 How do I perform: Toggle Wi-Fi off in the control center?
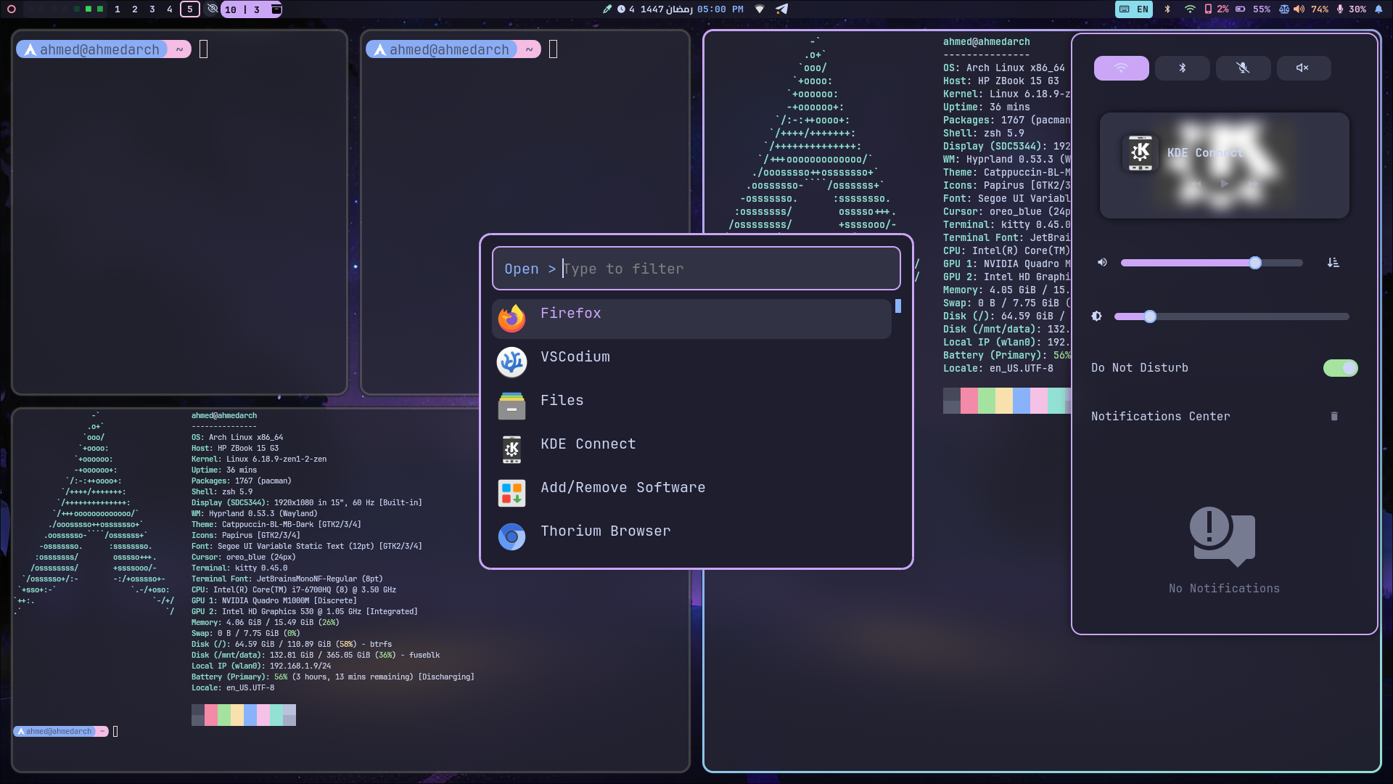(1121, 68)
